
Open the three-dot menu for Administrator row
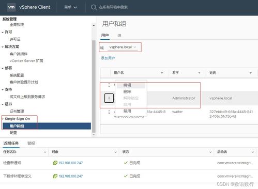click(x=109, y=98)
